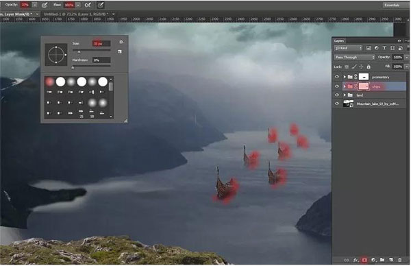The width and height of the screenshot is (411, 266).
Task: Enable airbrush-style build-up icon
Action: [88, 5]
